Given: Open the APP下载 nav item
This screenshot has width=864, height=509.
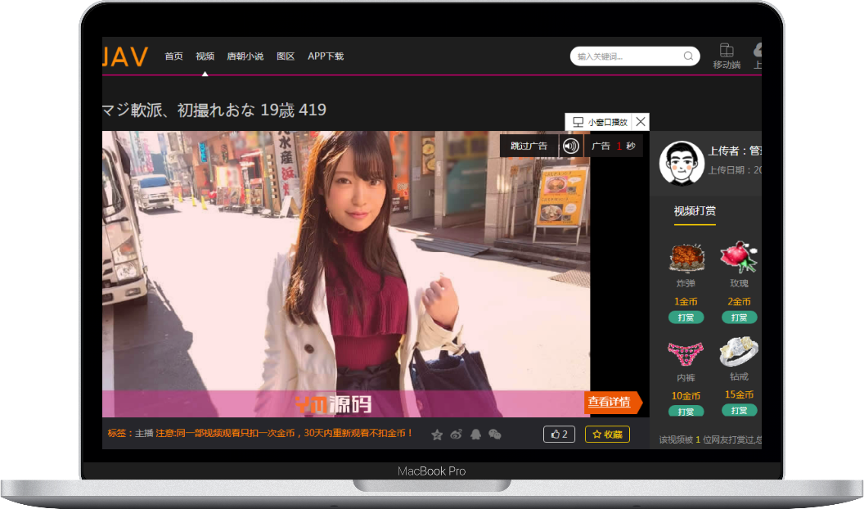Looking at the screenshot, I should coord(326,56).
